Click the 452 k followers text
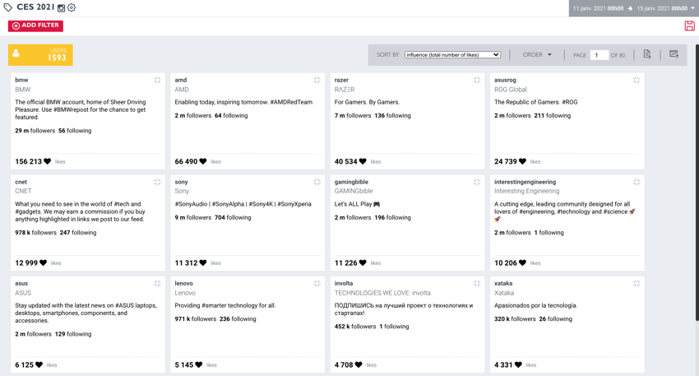 point(355,327)
